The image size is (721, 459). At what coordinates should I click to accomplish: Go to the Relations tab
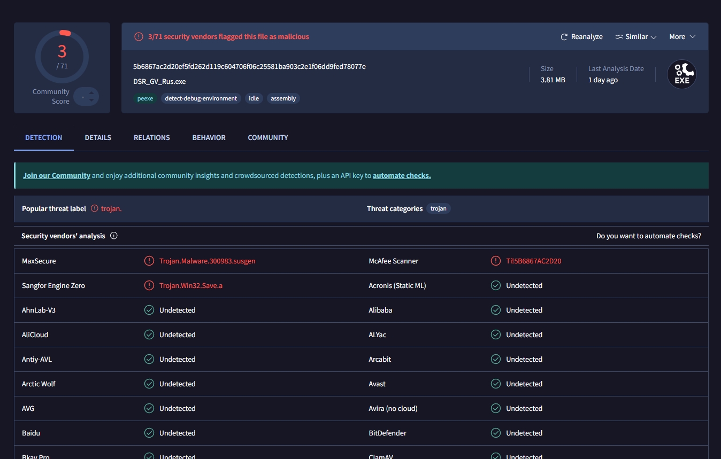tap(152, 137)
